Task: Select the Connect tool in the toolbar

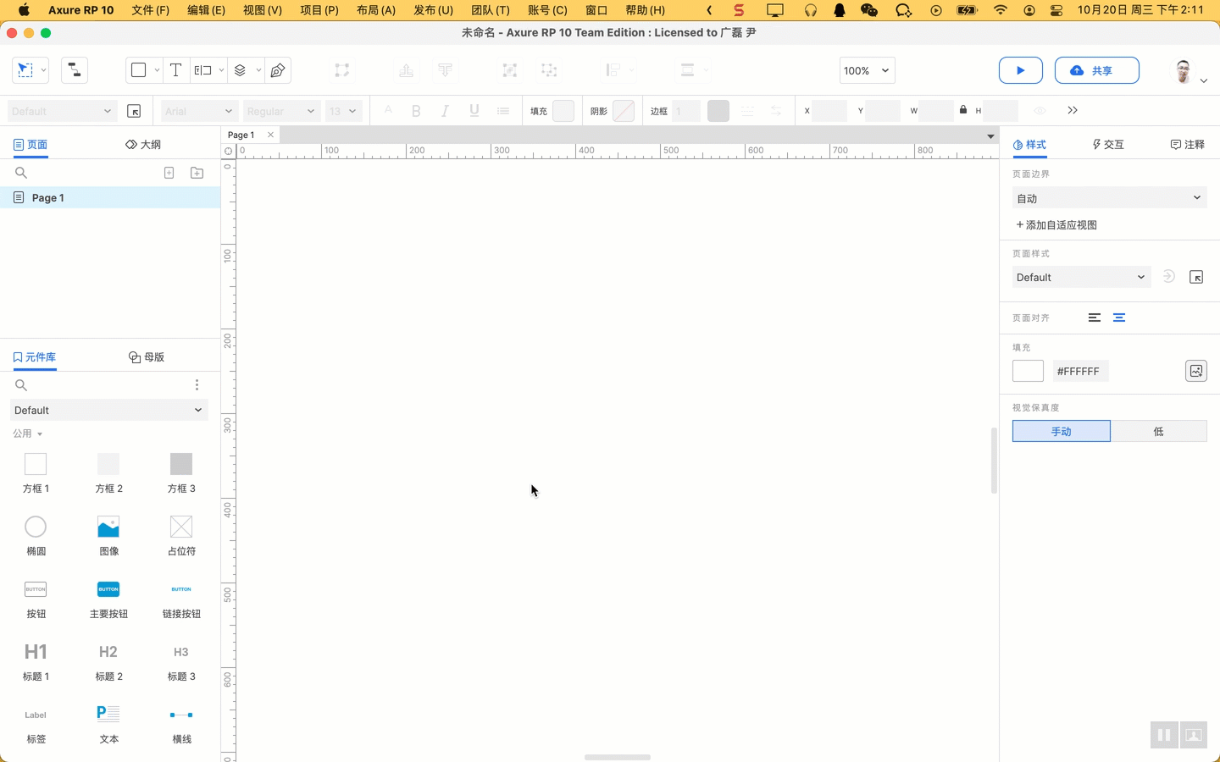Action: 75,70
